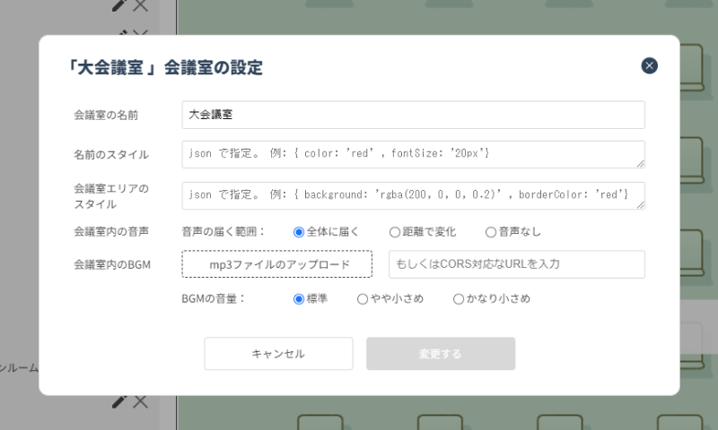Click the 会議室の名前 field containing 大会議室
This screenshot has width=718, height=430.
point(413,115)
